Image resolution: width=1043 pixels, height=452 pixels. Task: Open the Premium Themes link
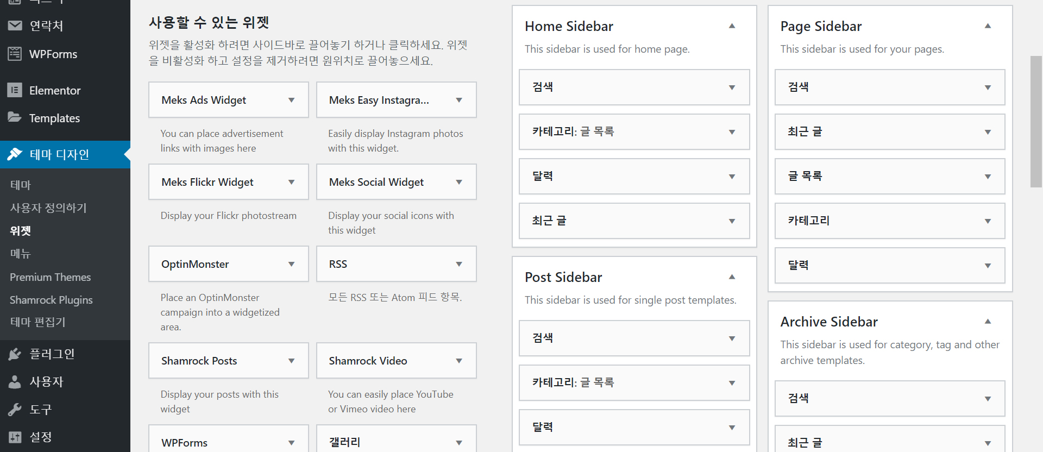tap(51, 277)
